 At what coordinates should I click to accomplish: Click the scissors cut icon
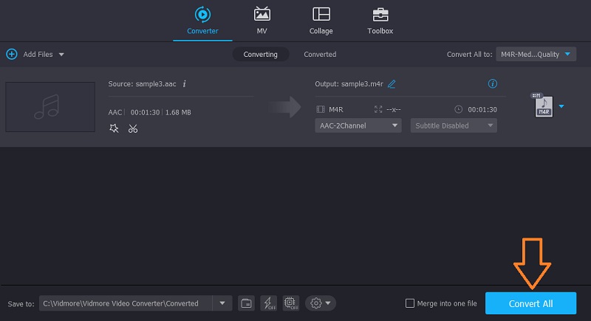[133, 128]
